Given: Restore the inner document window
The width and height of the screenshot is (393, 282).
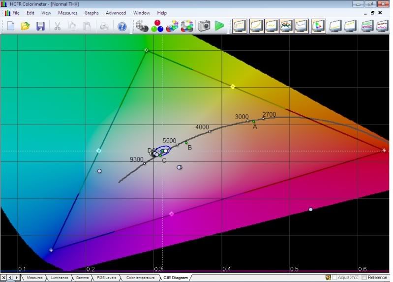Looking at the screenshot, I should tap(372, 13).
